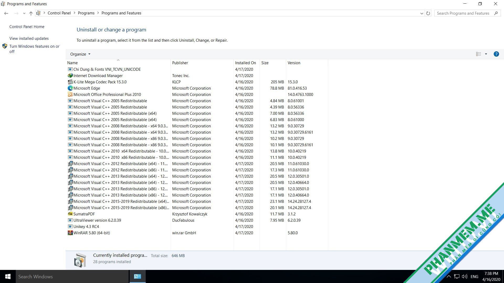The image size is (504, 283).
Task: Click the WinRAR 5.80 program icon
Action: [70, 233]
